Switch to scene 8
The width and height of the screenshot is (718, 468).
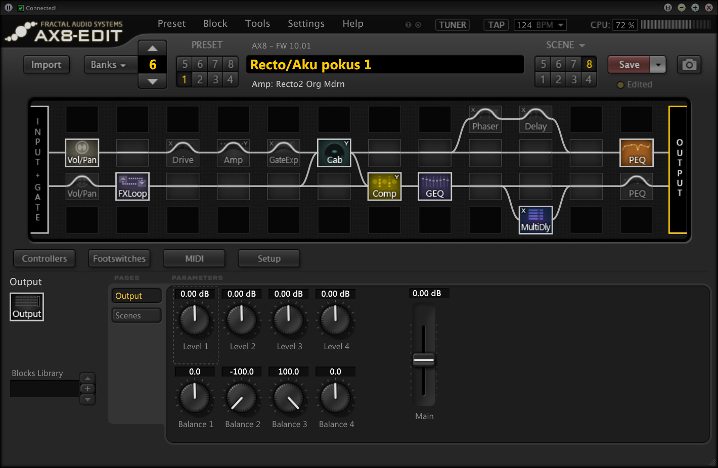click(x=589, y=64)
